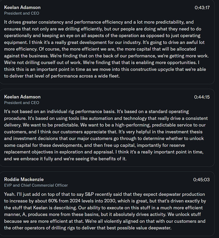Click the paragraph starting 'It's not based on'
Screen dimensions: 219x238
[106, 135]
